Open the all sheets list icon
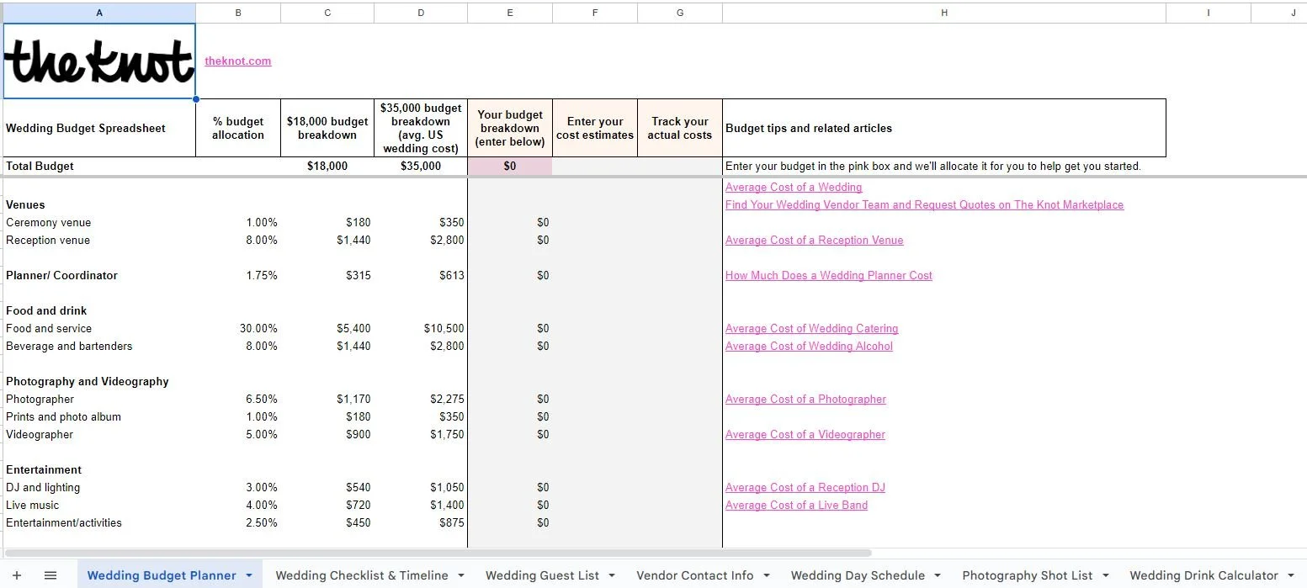This screenshot has height=588, width=1307. 50,575
